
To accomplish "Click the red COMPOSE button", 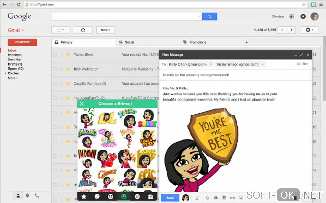I will 22,42.
